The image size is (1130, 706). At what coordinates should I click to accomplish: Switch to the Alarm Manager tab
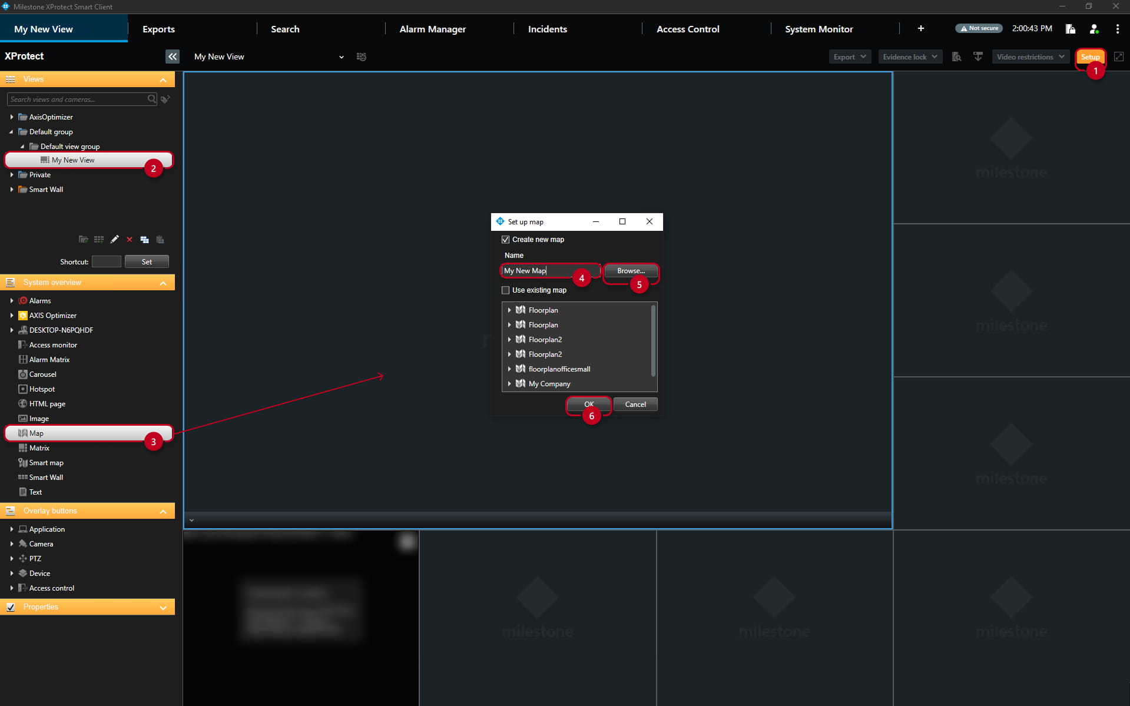pos(432,29)
